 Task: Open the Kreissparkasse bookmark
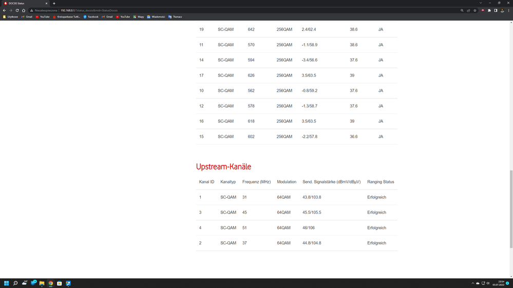coord(66,16)
